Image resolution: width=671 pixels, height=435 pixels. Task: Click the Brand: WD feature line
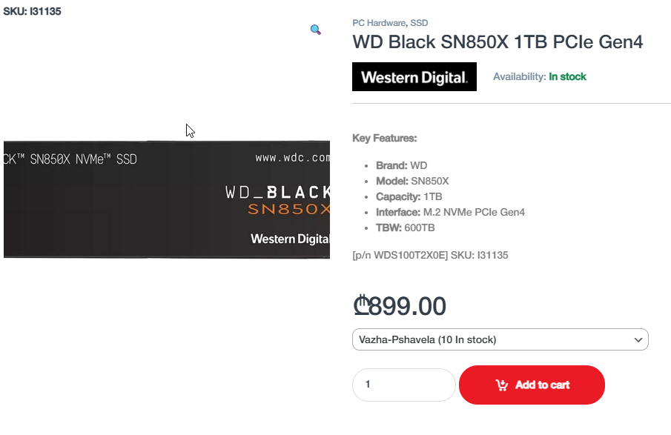tap(401, 165)
